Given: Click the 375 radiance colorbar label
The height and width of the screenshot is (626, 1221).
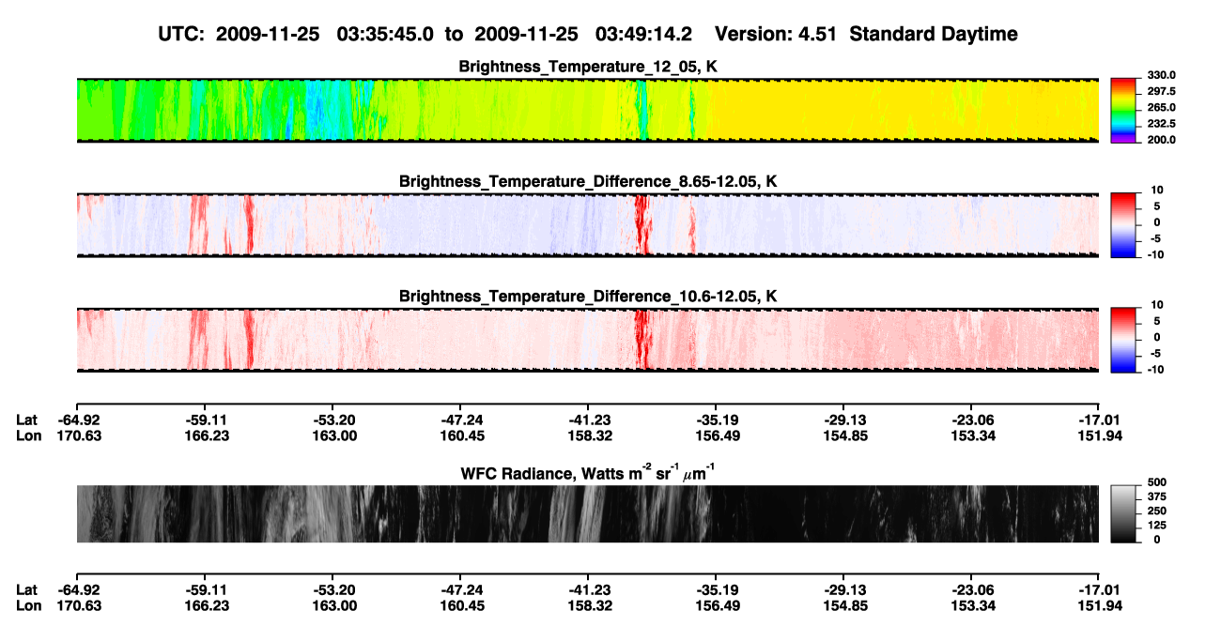Looking at the screenshot, I should [1157, 496].
